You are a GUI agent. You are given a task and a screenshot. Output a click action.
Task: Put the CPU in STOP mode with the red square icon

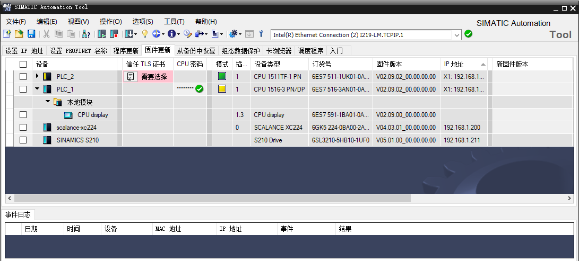tap(114, 34)
